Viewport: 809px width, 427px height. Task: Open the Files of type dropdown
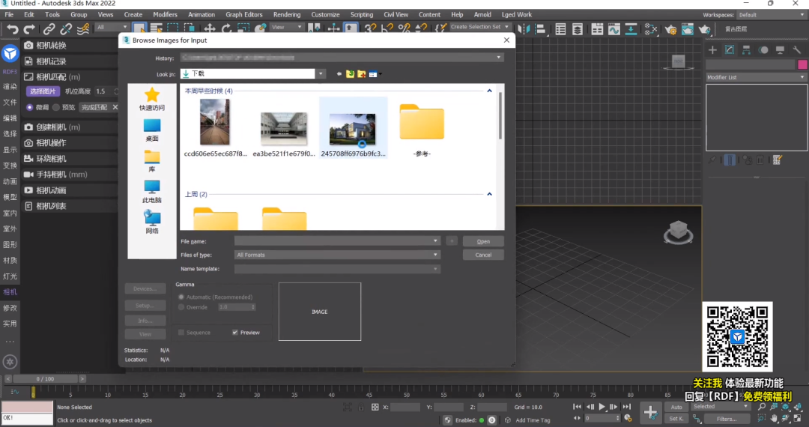(435, 255)
